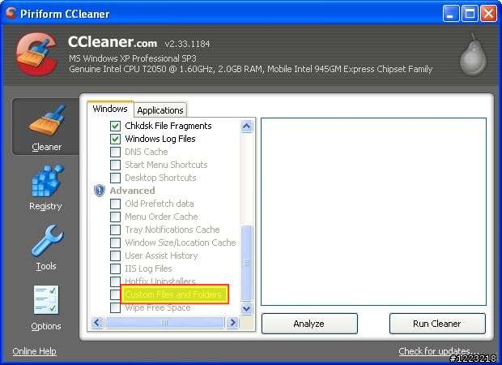Switch to the Applications tab
Image resolution: width=502 pixels, height=365 pixels.
pos(160,110)
